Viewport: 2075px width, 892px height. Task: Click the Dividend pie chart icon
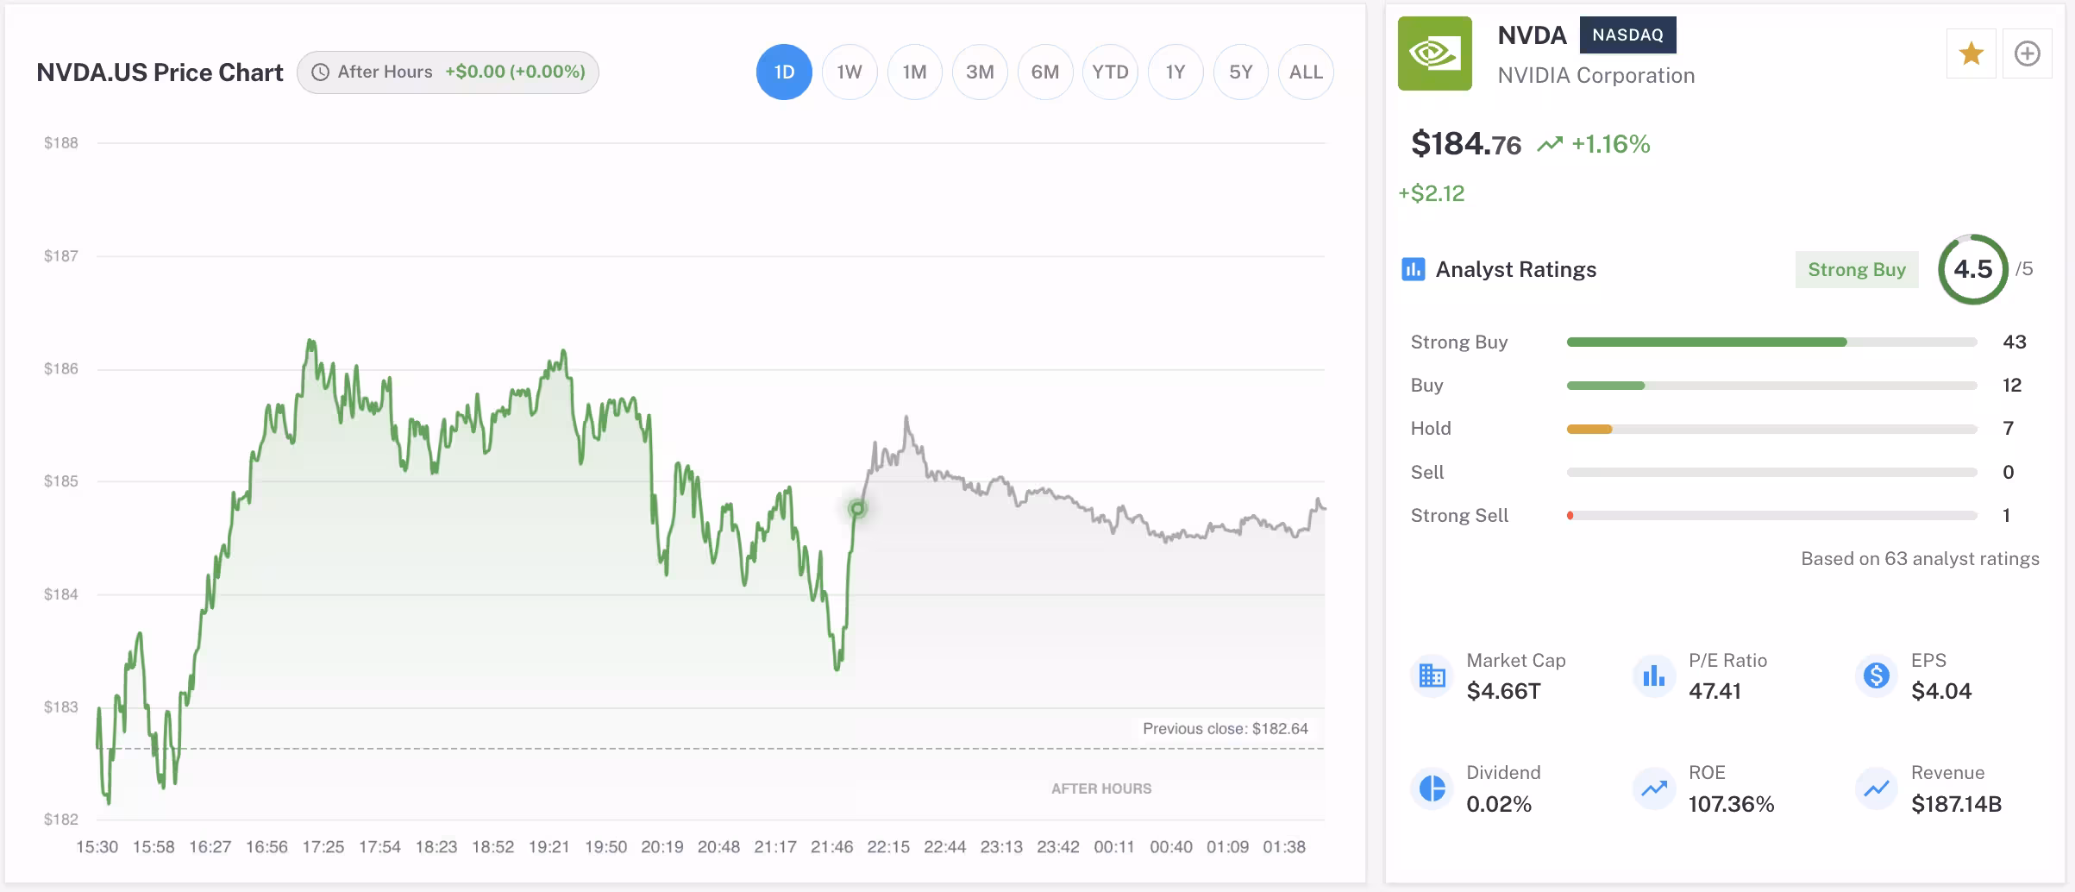[x=1432, y=788]
